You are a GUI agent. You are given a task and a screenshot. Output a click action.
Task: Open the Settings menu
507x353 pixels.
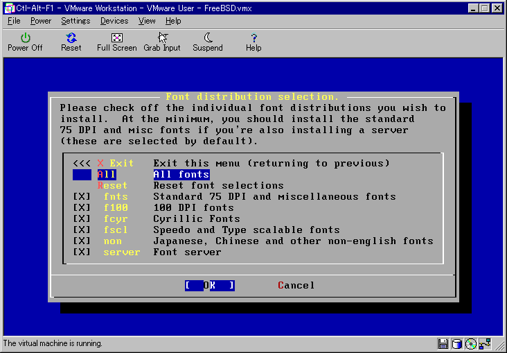click(75, 21)
